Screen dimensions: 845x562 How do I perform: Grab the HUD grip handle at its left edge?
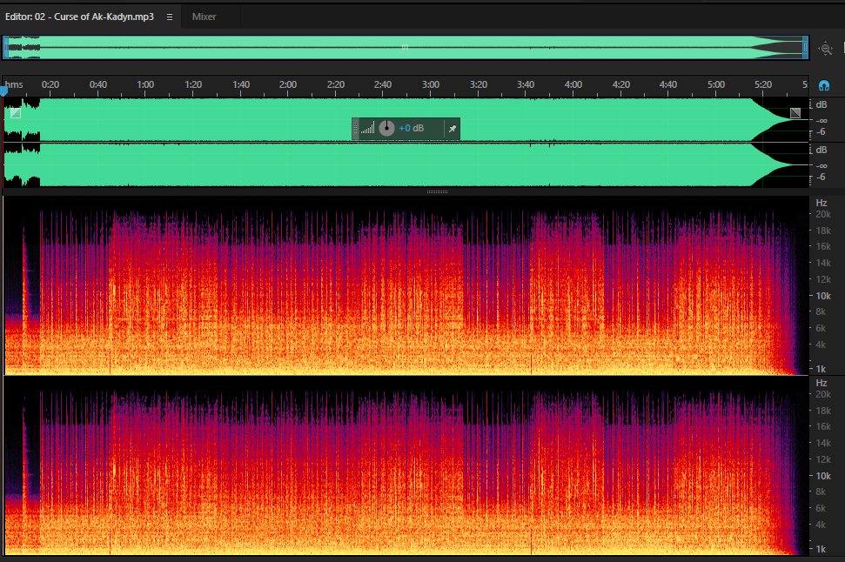coord(355,129)
